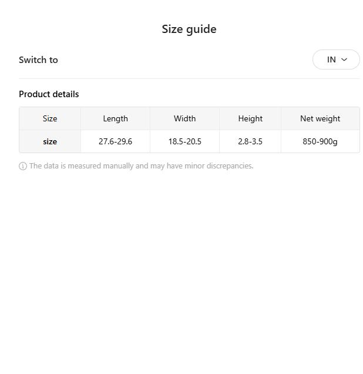Click the width value 18.5-20.5

tap(184, 141)
